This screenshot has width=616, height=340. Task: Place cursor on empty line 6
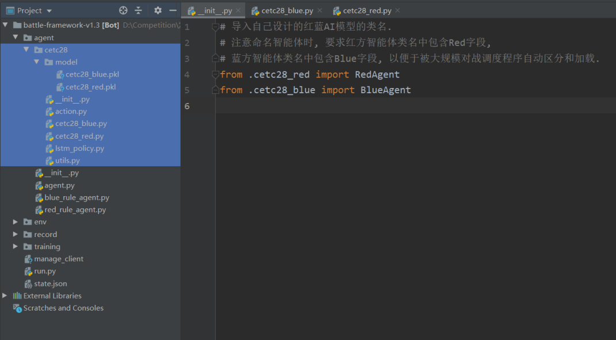point(416,106)
